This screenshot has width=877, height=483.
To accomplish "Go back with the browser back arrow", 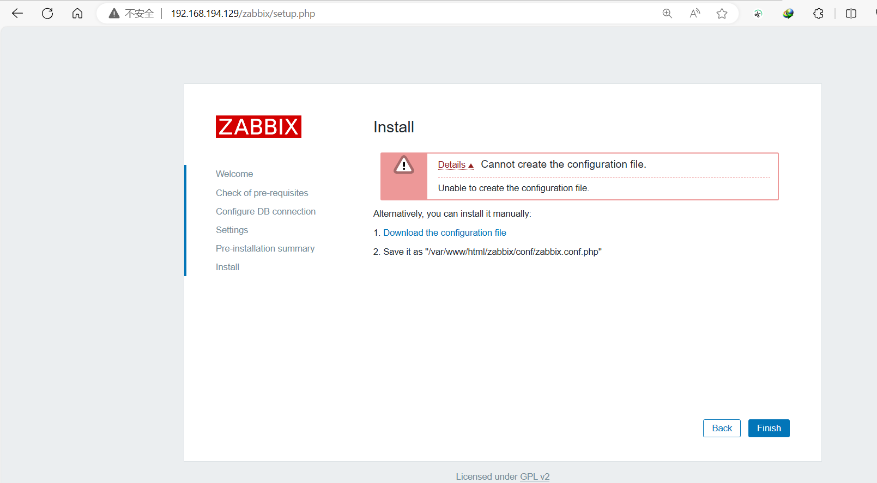I will [x=17, y=14].
